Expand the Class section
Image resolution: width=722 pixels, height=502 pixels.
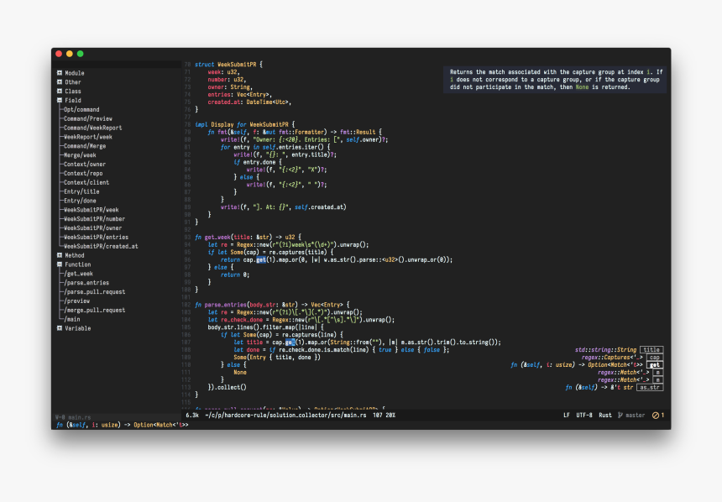point(59,92)
